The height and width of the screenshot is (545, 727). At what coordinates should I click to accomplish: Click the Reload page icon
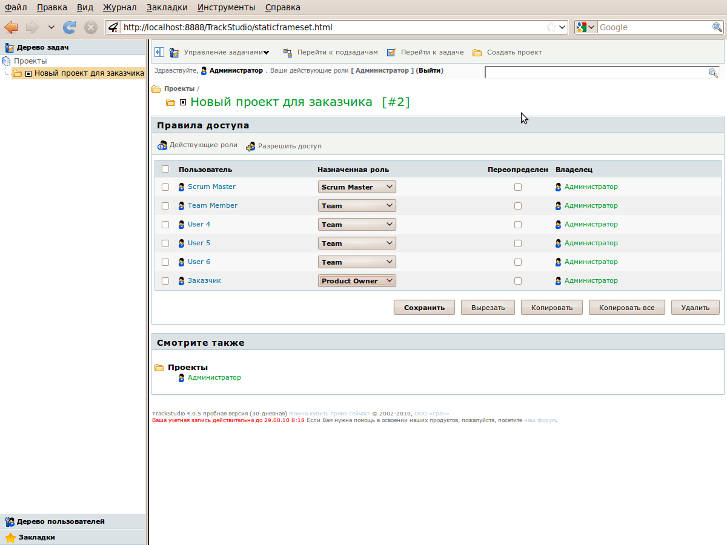[x=70, y=27]
